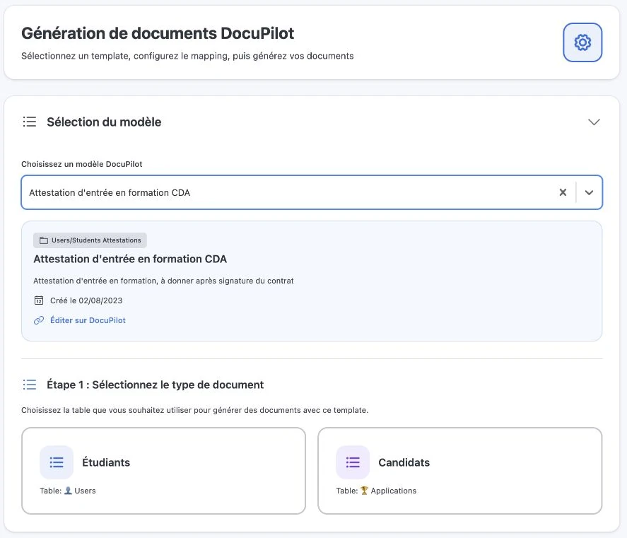
Task: Click the trophy icon beside Applications table
Action: [364, 491]
